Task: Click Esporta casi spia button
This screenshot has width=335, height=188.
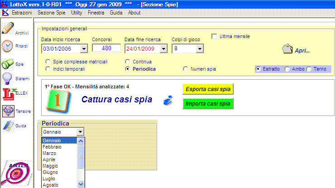Action: coord(208,89)
